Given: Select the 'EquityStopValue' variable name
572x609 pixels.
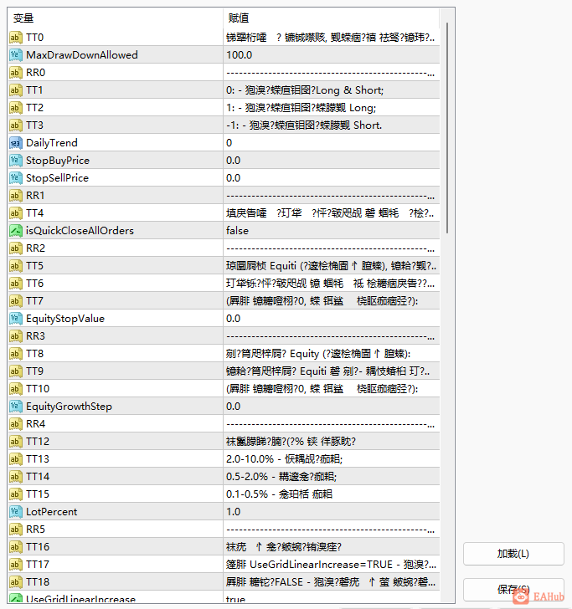Looking at the screenshot, I should (65, 319).
